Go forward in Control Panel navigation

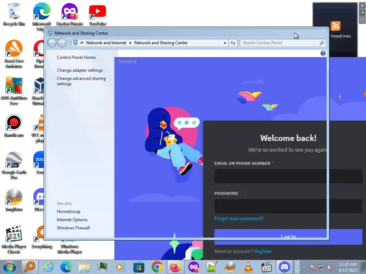click(62, 43)
